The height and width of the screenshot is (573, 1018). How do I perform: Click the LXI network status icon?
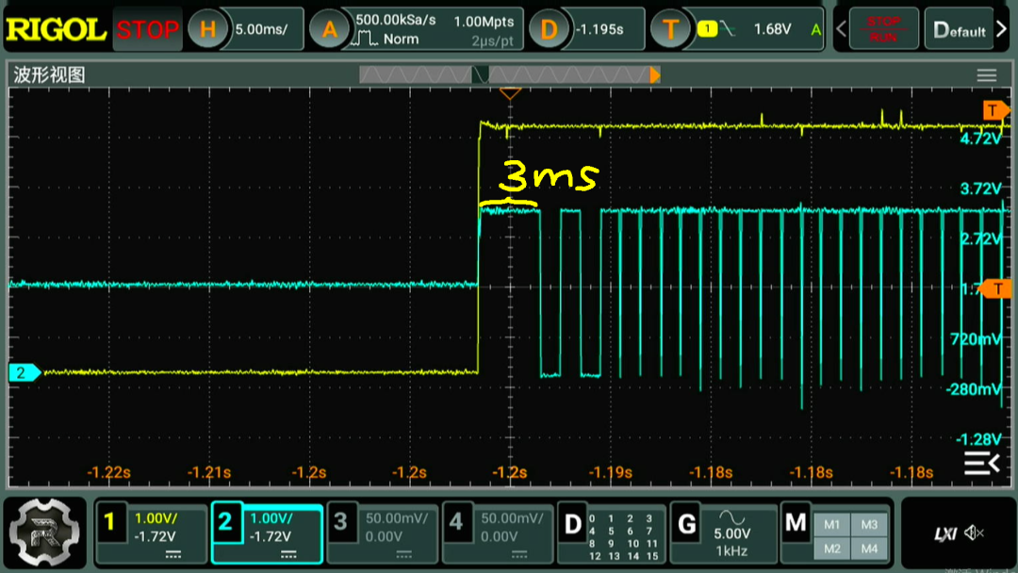point(944,533)
